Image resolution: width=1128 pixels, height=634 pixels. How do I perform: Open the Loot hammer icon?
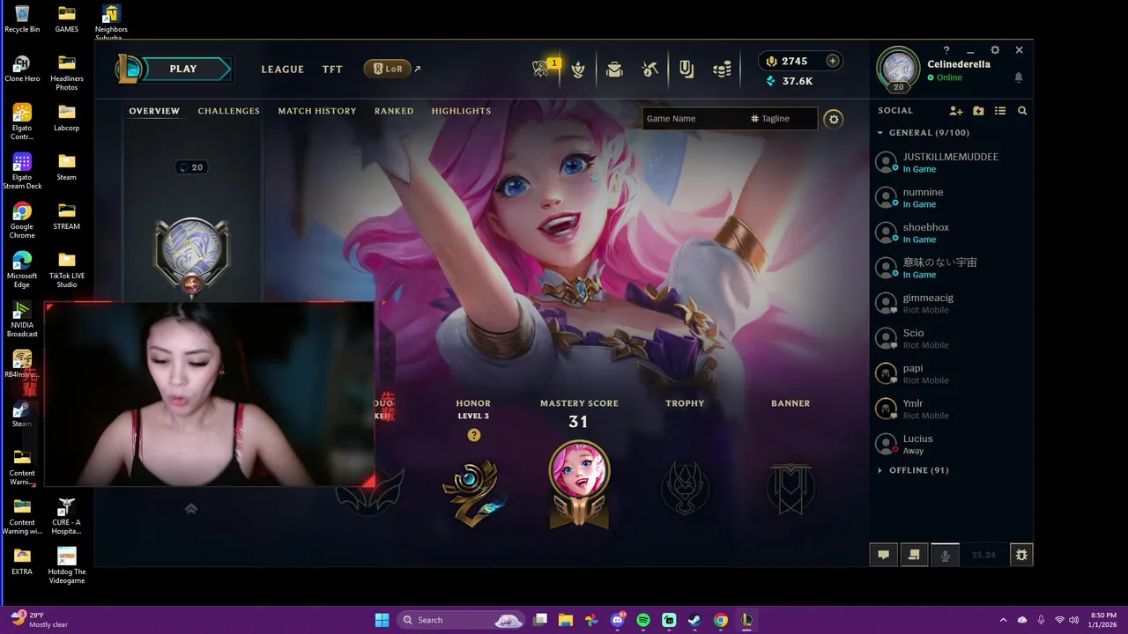649,69
